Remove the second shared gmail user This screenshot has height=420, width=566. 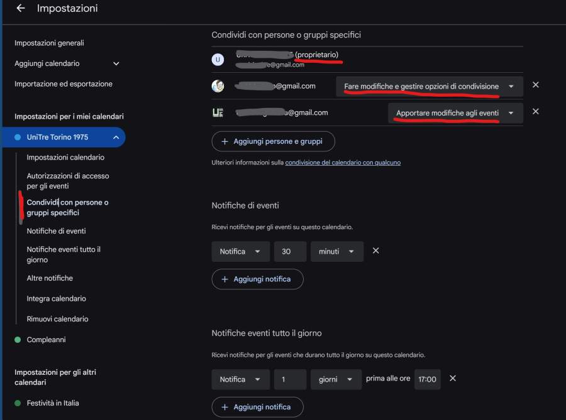click(535, 112)
